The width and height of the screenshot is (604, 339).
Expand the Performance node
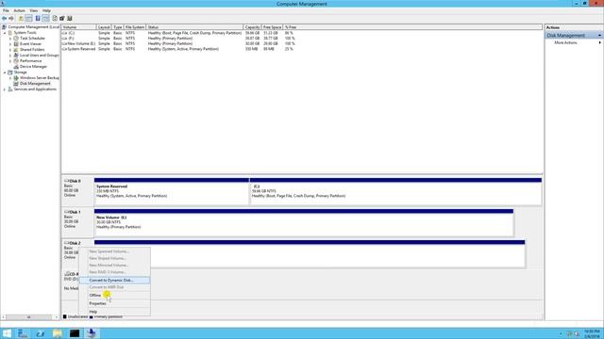(x=10, y=61)
